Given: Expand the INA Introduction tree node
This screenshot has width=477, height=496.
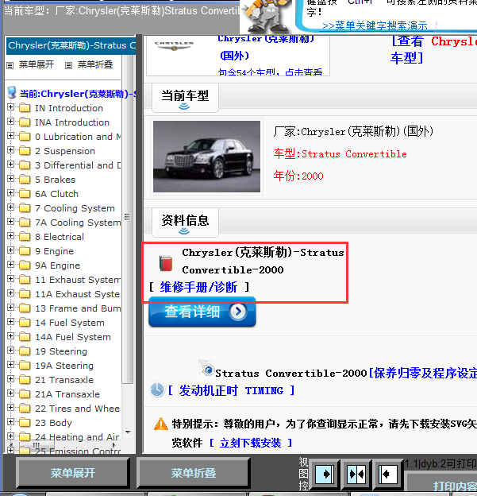Looking at the screenshot, I should pos(11,121).
